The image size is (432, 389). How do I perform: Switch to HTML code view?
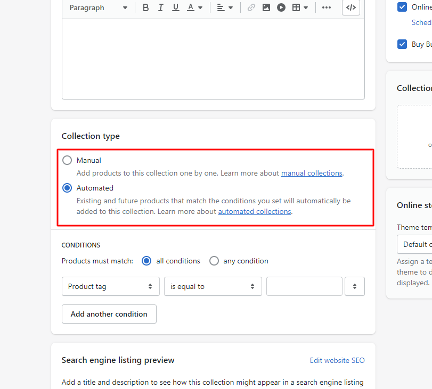(351, 7)
